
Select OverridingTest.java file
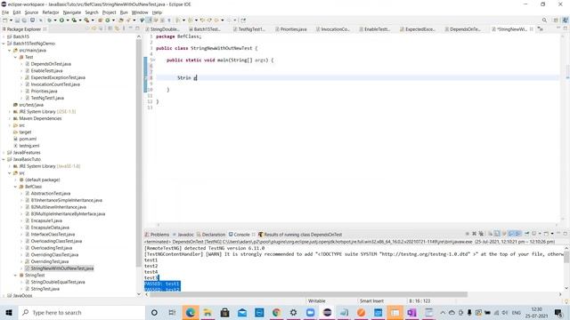pos(50,261)
